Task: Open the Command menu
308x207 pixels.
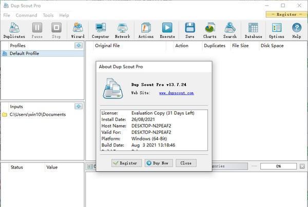Action: point(26,15)
